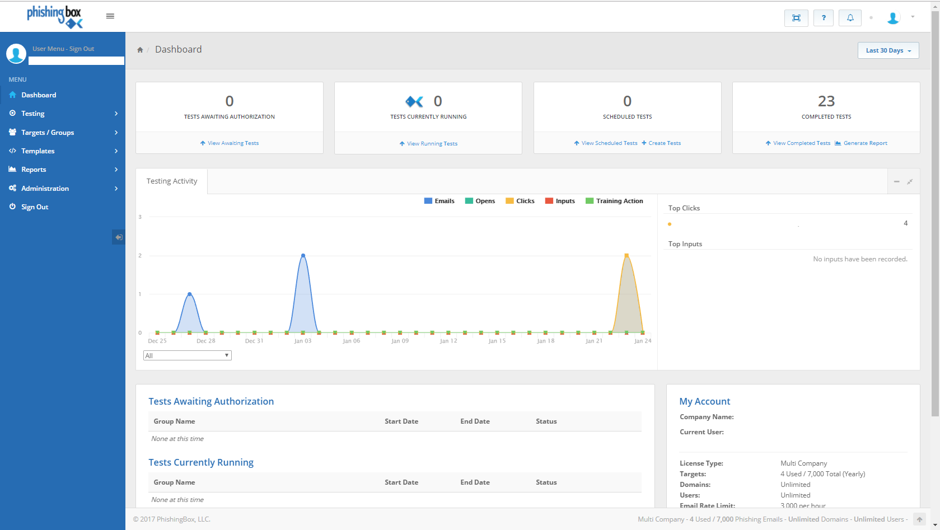Screen dimensions: 940x530
Task: Toggle the Training Action legend series
Action: pos(614,201)
